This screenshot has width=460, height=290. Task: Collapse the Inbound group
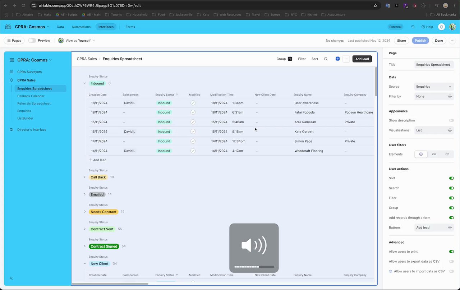[85, 83]
